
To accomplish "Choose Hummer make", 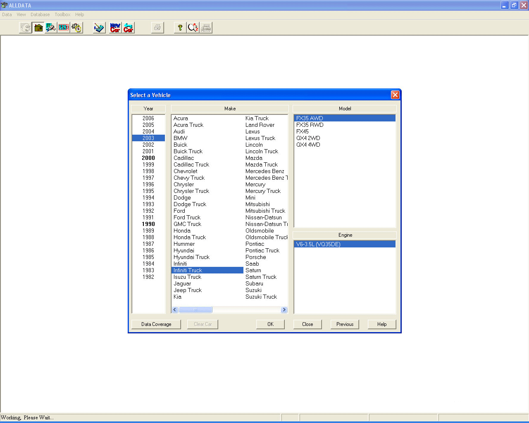I will tap(184, 244).
